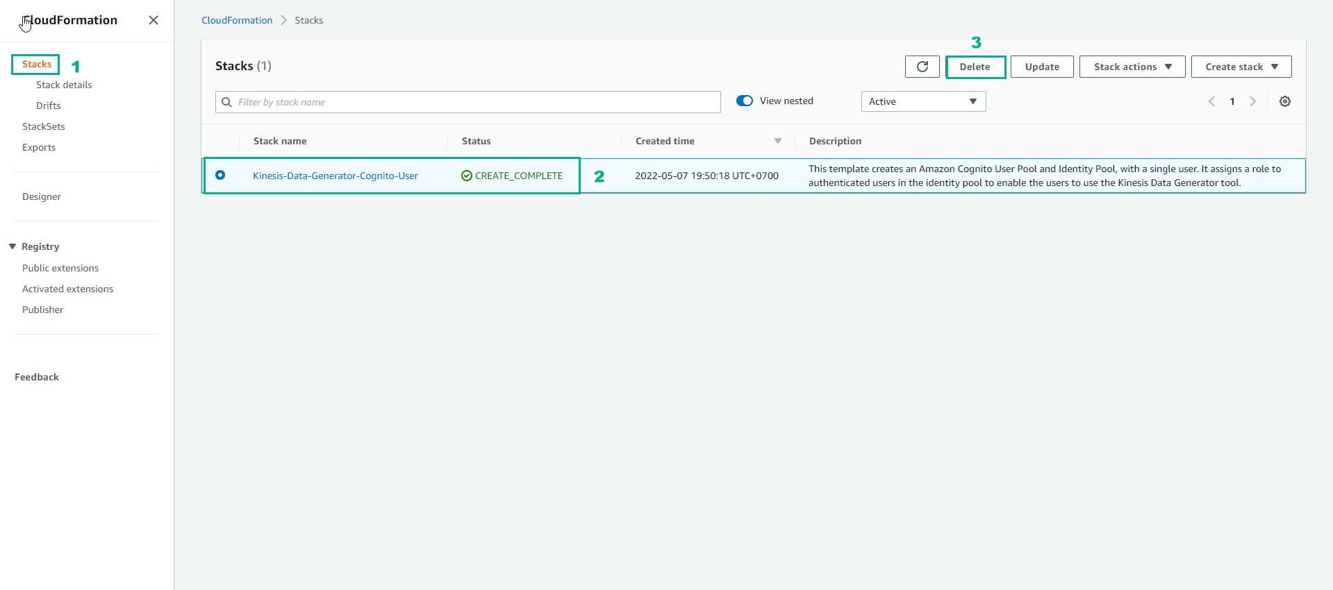Click the search magnifier icon in filter box

click(226, 102)
